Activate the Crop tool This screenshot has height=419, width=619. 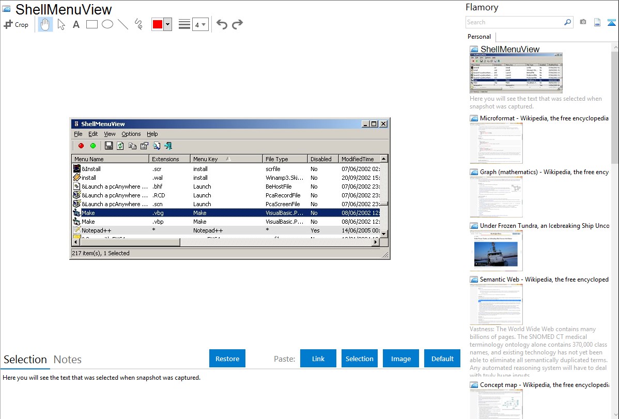coord(16,24)
